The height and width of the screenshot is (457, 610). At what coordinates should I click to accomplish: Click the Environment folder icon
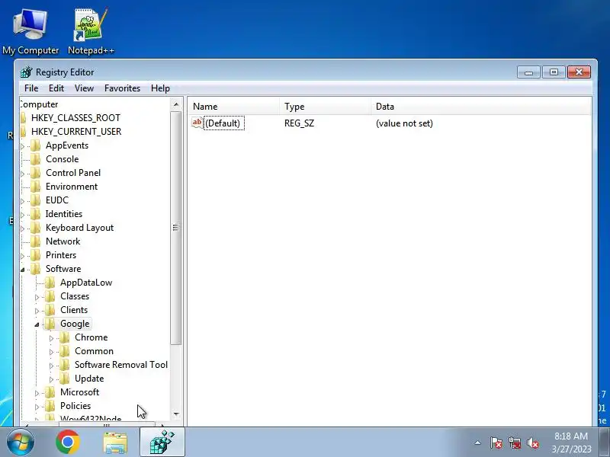(x=35, y=187)
